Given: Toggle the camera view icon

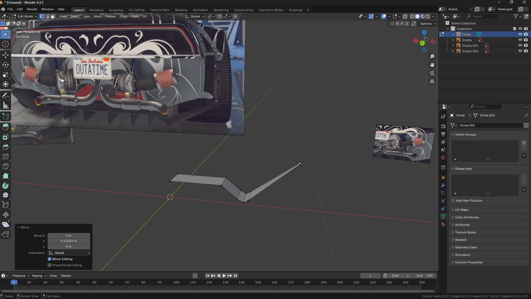Looking at the screenshot, I should 432,73.
